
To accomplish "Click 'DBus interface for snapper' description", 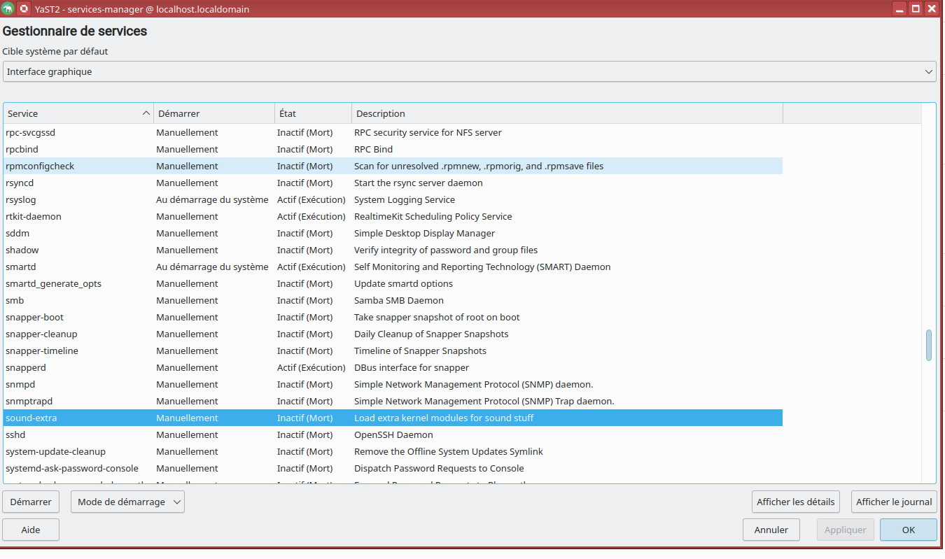I will click(x=412, y=367).
